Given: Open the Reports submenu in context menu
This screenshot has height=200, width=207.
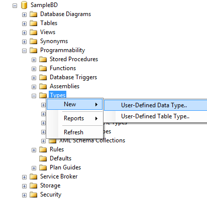Looking at the screenshot, I should tap(75, 118).
